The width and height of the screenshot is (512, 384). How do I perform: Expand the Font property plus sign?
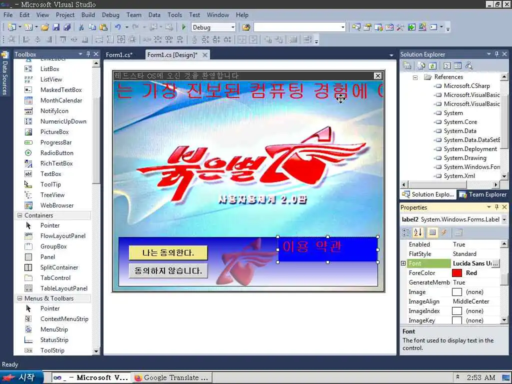click(403, 263)
